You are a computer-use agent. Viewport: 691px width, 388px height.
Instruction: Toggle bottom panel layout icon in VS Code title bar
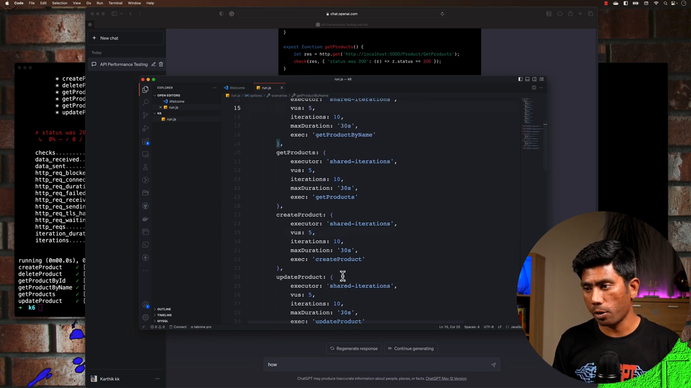527,79
